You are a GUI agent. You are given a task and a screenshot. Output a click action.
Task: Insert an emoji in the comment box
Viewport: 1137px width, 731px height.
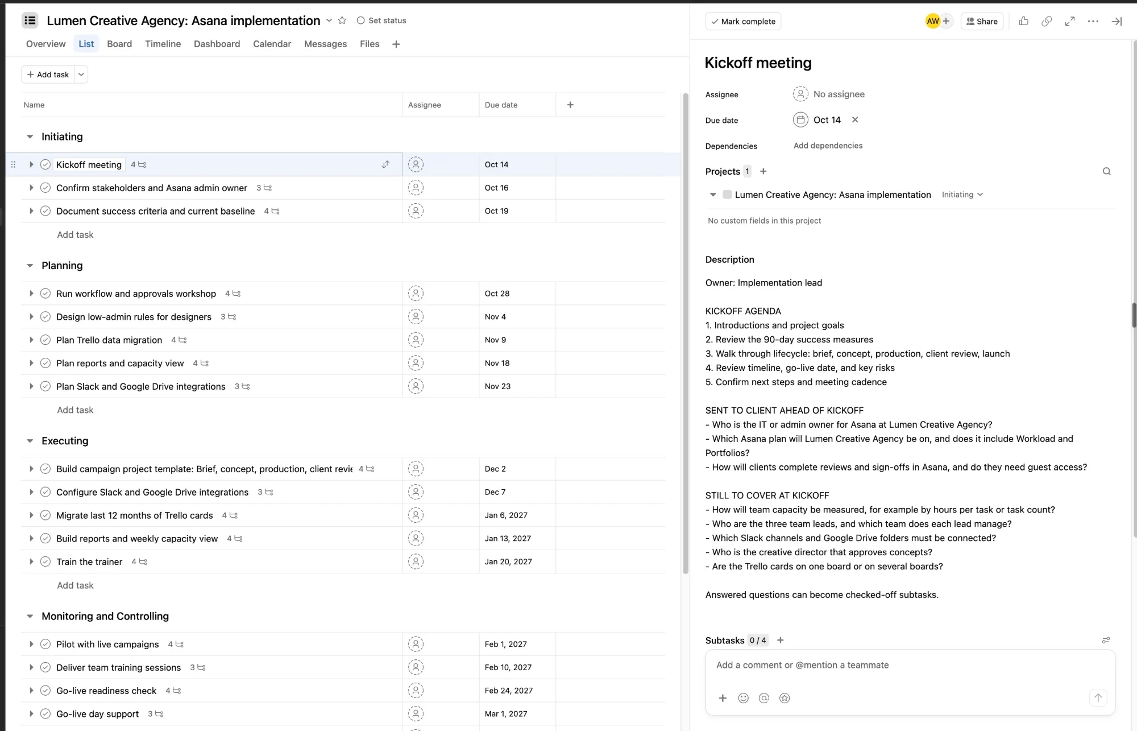743,698
